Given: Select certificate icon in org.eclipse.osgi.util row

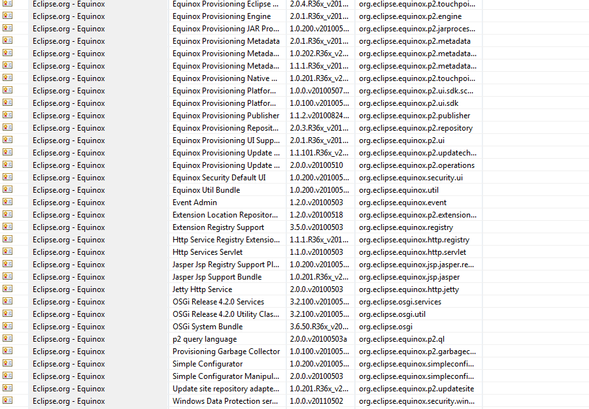Looking at the screenshot, I should coord(7,313).
